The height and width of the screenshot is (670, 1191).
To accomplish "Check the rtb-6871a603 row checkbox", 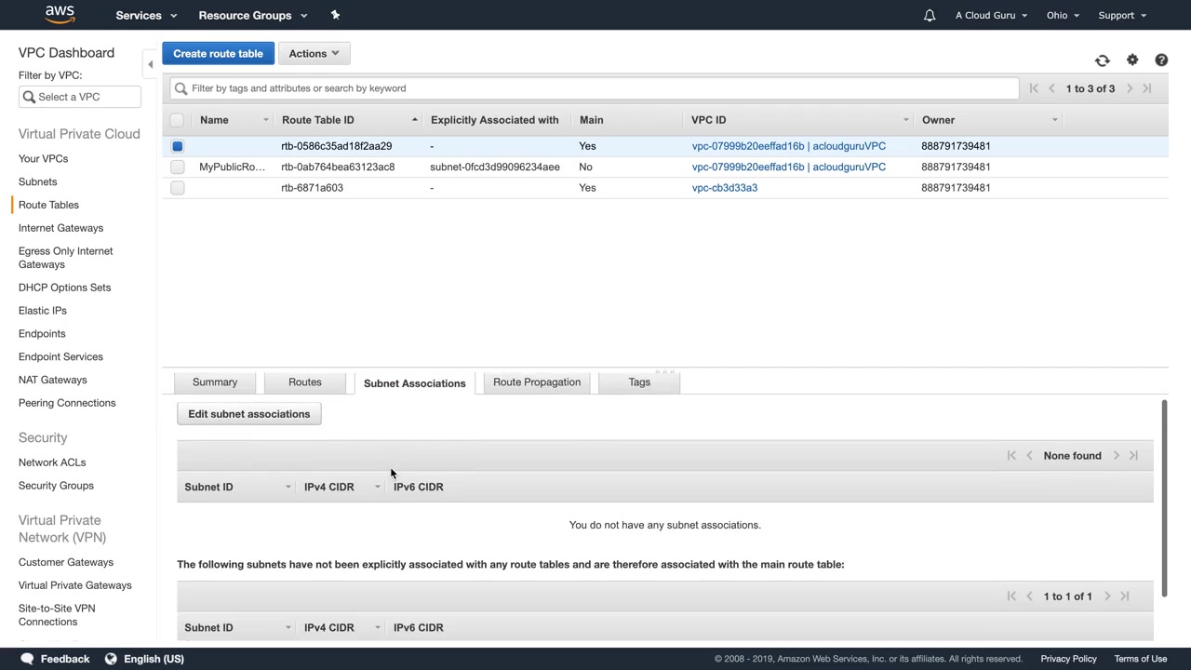I will click(177, 188).
